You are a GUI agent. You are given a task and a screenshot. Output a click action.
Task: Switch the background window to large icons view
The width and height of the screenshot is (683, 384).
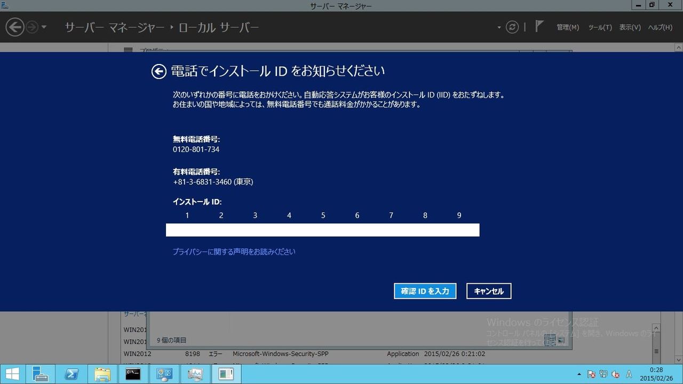pyautogui.click(x=561, y=340)
